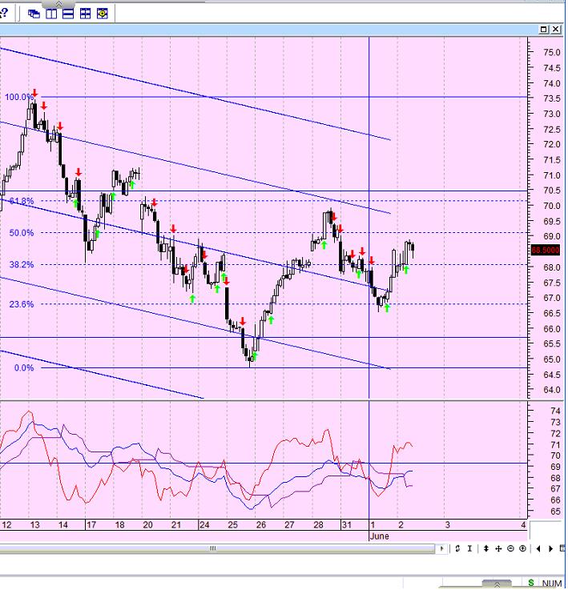Maximize the chart window with restore button
Viewport: 568px width, 590px height.
point(544,30)
